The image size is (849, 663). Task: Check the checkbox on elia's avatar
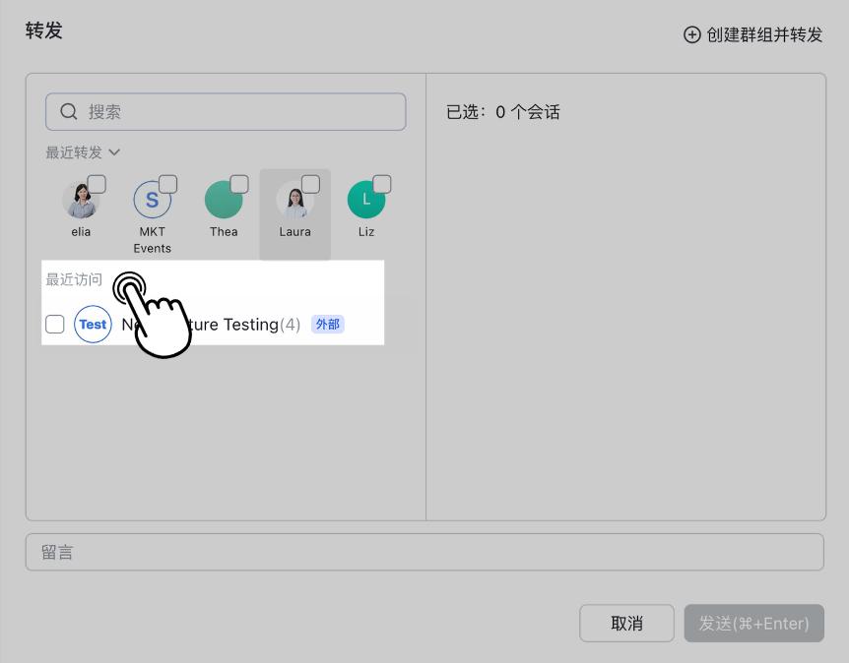click(x=96, y=183)
